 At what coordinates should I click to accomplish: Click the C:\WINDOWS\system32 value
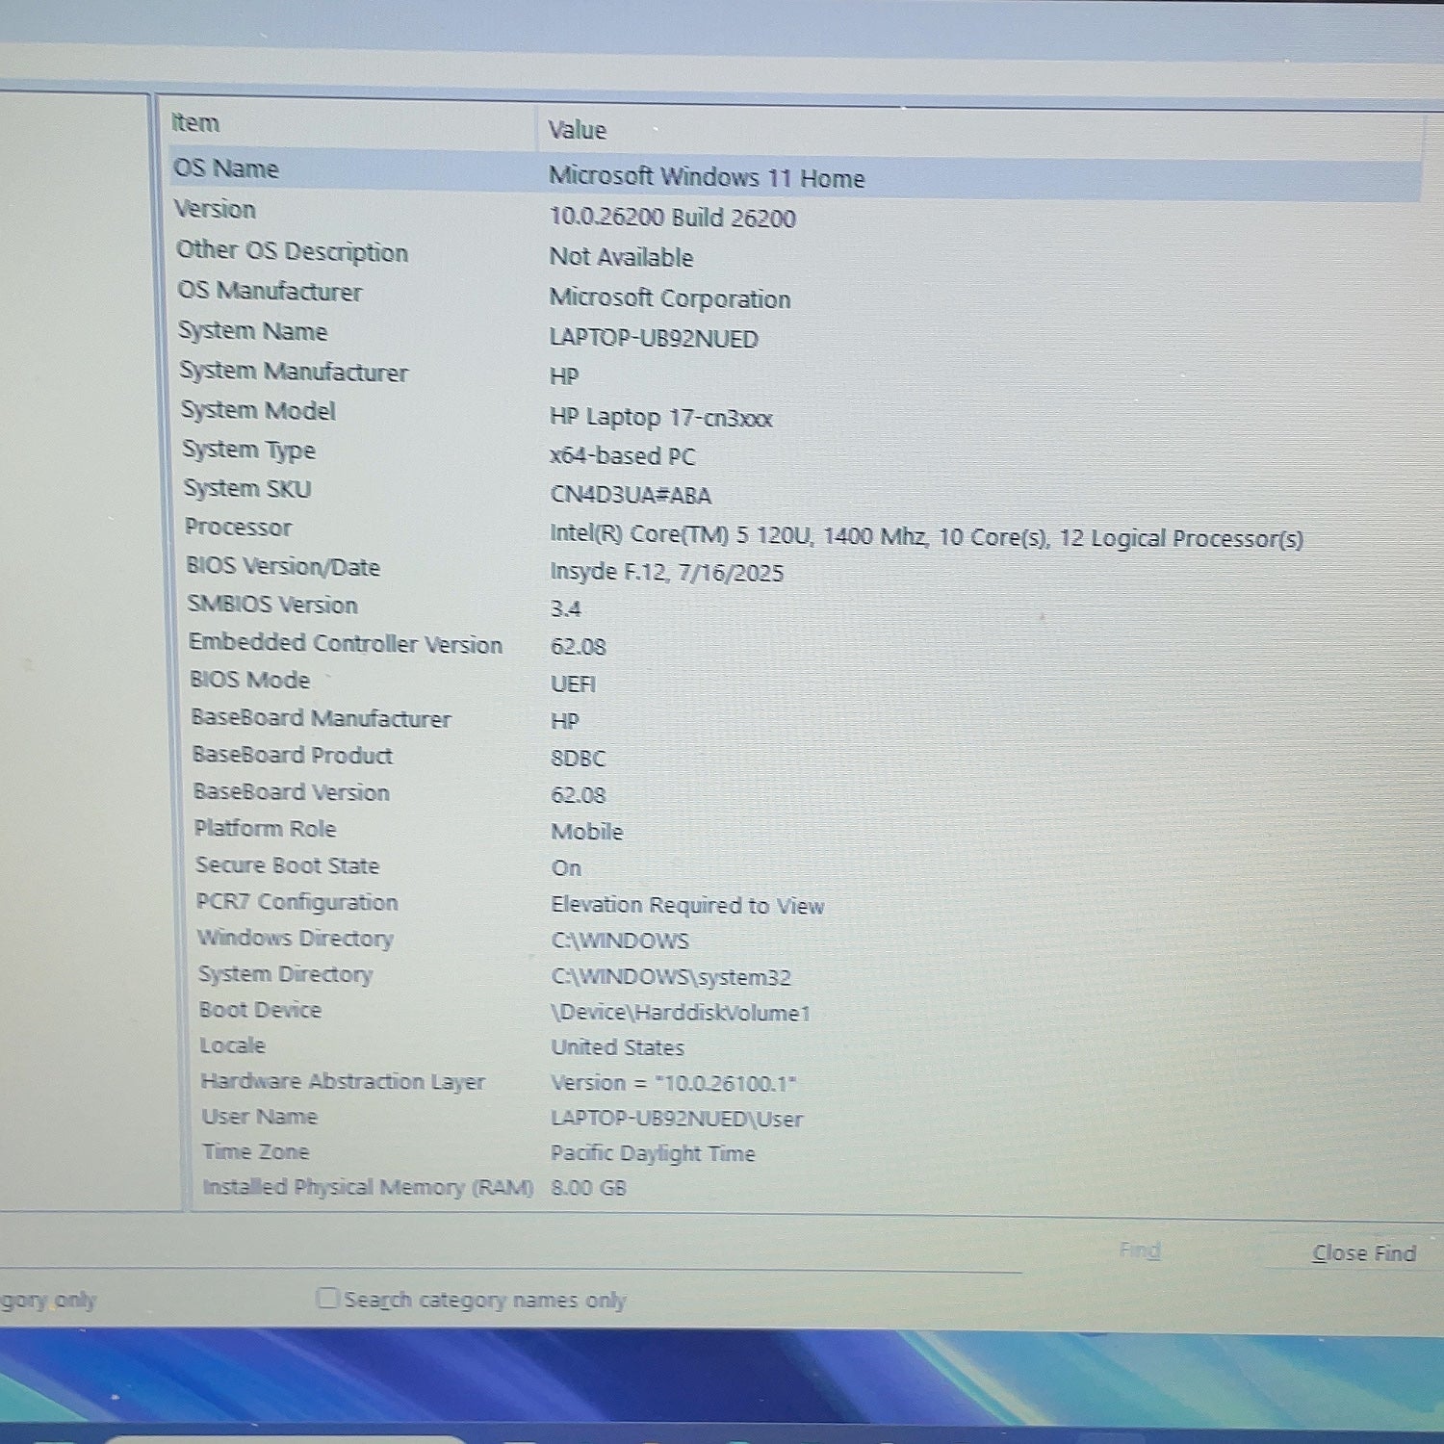pyautogui.click(x=671, y=977)
